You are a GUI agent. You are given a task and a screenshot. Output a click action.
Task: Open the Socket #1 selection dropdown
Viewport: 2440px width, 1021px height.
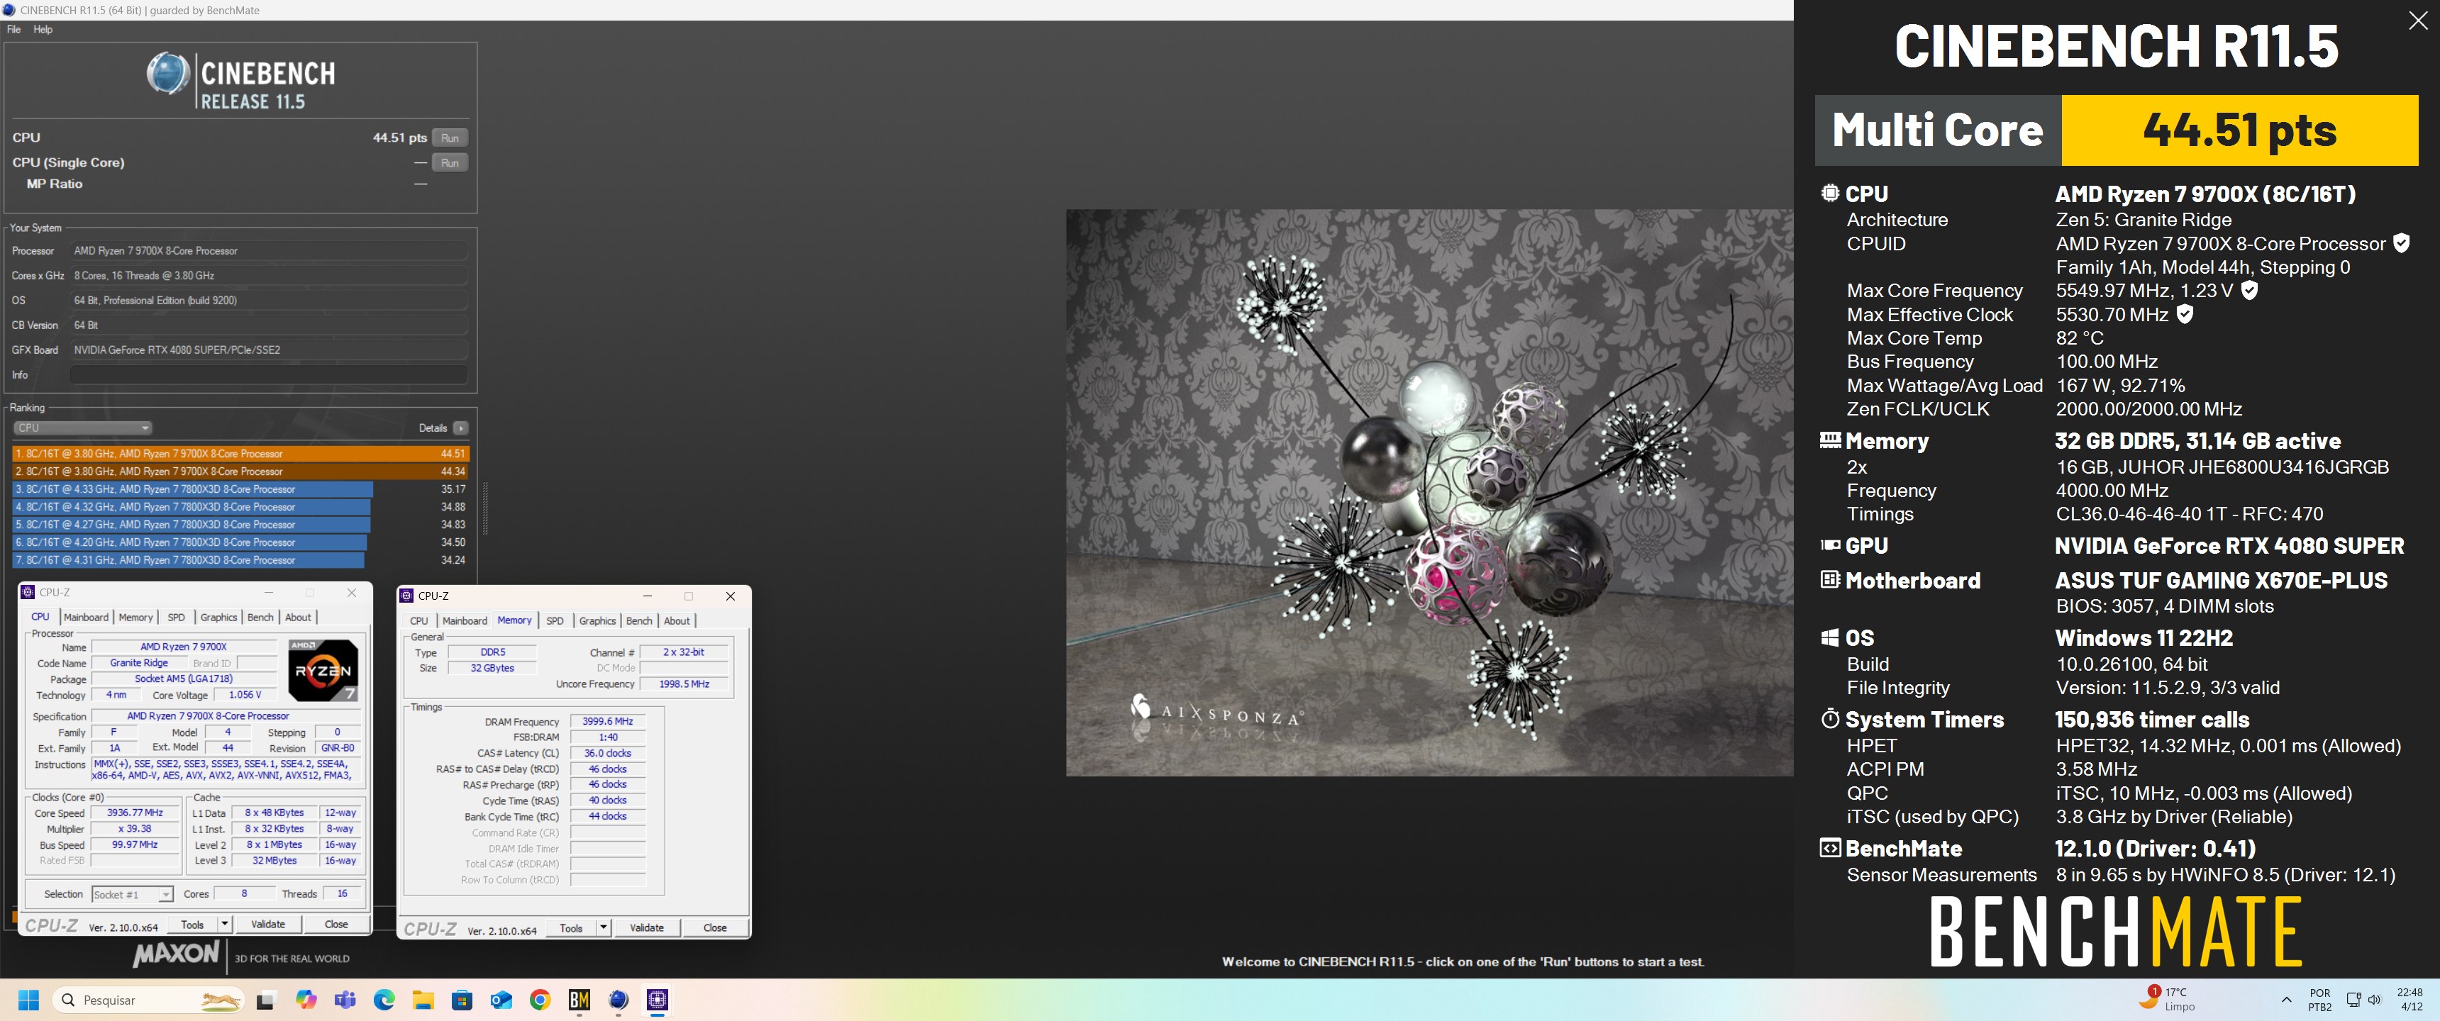click(133, 894)
